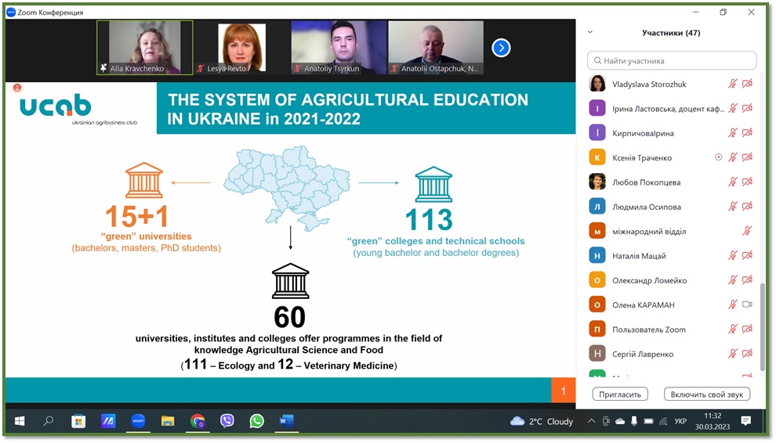Click the recording indicator beside Ксенія Траченко
This screenshot has width=776, height=443.
click(x=718, y=157)
